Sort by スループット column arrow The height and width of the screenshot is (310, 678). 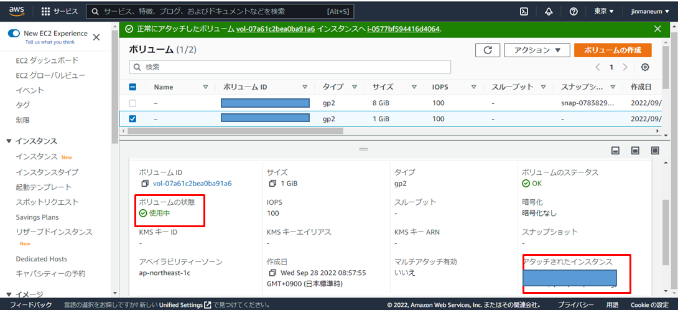tap(543, 87)
